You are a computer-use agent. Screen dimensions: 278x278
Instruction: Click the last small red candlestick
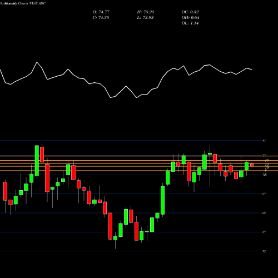[x=252, y=165]
